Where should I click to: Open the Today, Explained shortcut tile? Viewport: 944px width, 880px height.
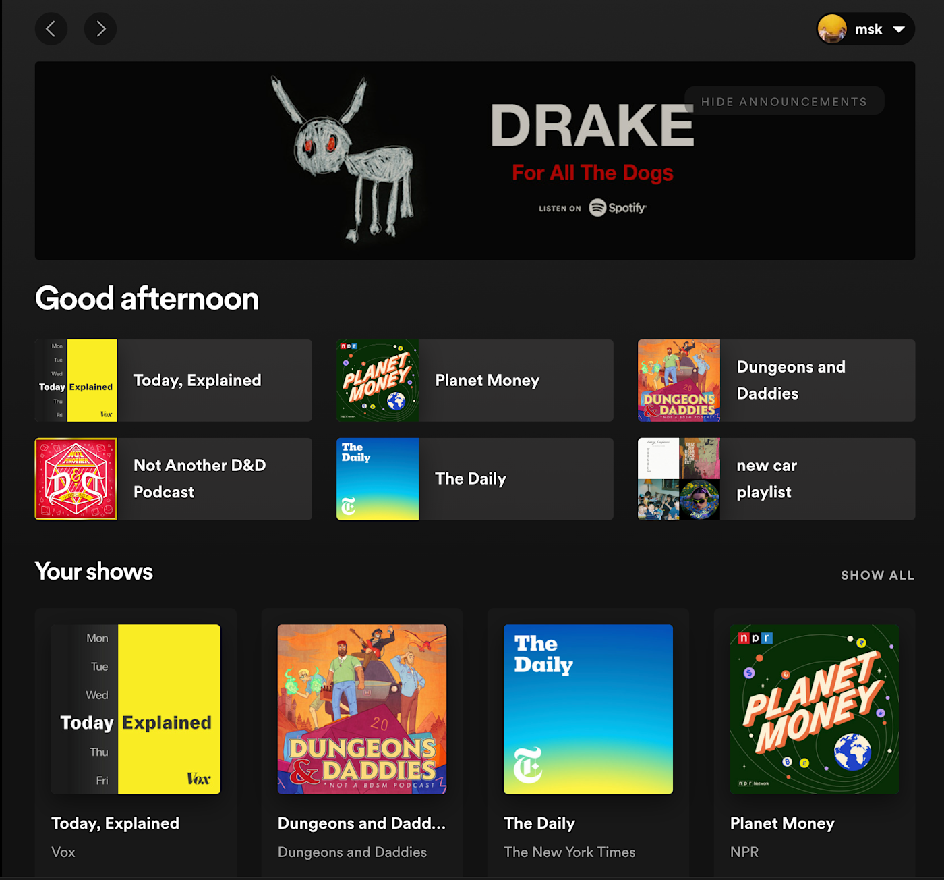173,381
